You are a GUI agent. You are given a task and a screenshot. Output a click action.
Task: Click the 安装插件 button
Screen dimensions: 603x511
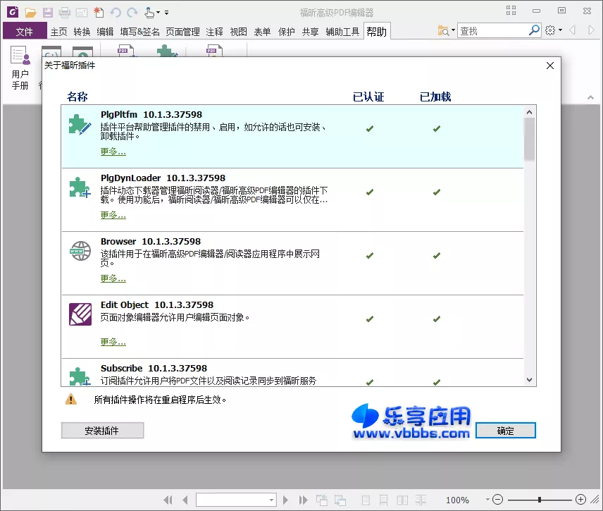coord(102,430)
